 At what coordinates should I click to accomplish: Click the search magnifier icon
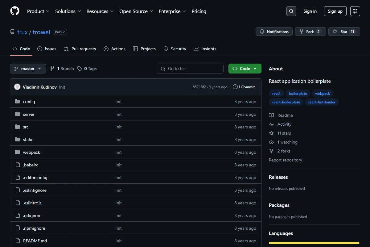point(291,11)
